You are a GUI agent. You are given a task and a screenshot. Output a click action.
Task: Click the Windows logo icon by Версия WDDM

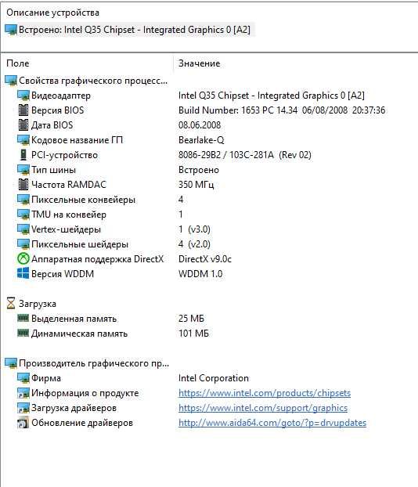pyautogui.click(x=23, y=274)
